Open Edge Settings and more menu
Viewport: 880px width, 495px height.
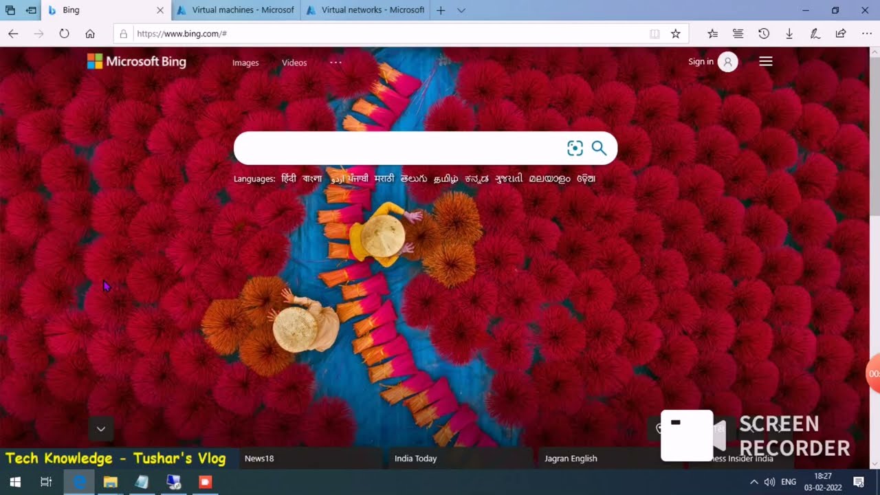coord(866,33)
